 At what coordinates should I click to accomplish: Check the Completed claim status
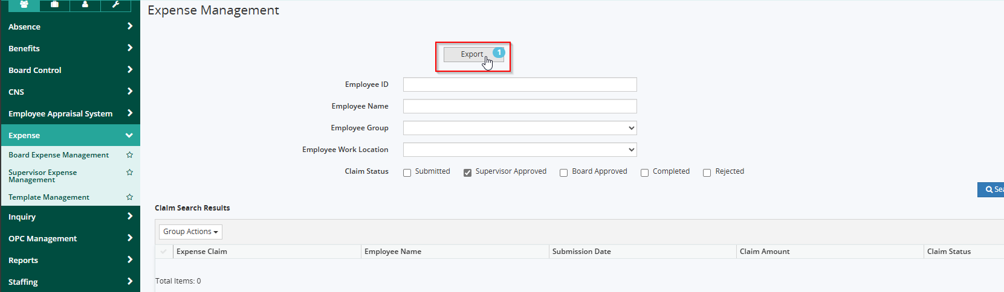(x=645, y=173)
